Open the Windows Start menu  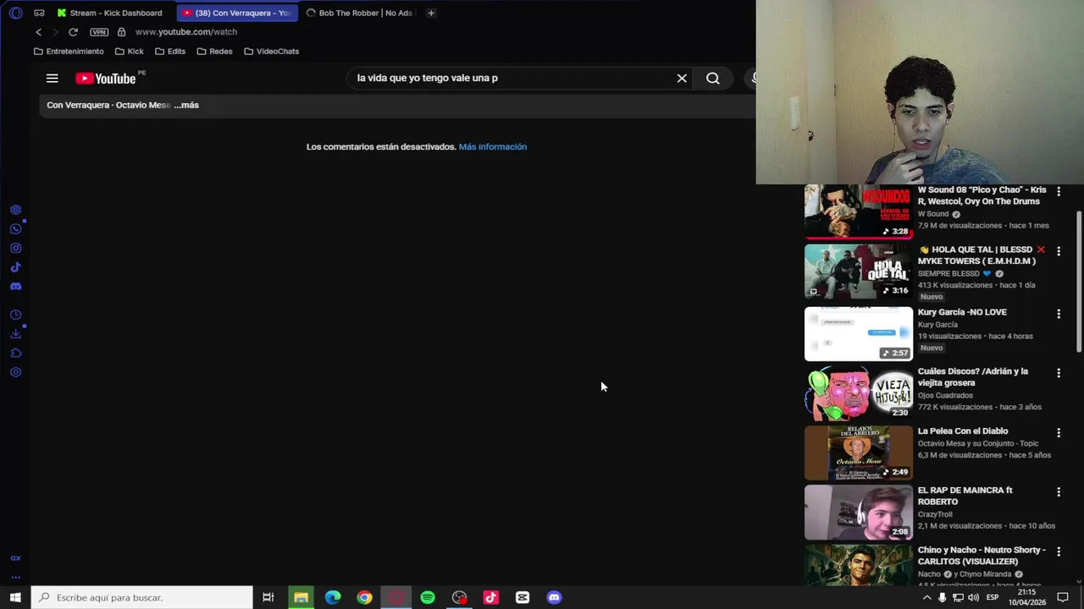(15, 597)
